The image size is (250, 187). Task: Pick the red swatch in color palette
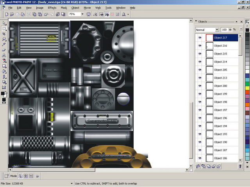point(247,93)
